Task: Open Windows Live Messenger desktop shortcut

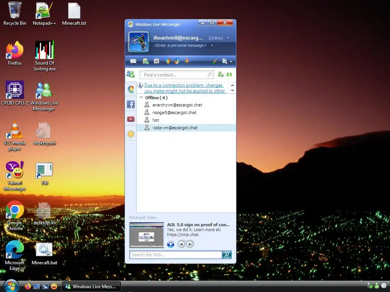Action: tap(44, 96)
